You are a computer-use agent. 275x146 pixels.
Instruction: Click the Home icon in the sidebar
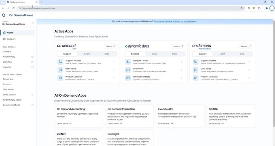[4, 33]
